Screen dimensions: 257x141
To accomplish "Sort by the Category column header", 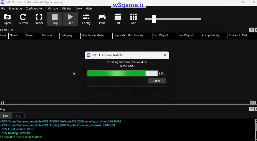I will tap(70, 36).
